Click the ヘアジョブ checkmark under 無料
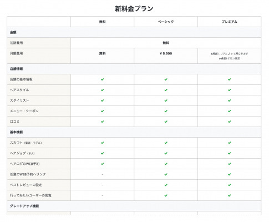269x222 pixels. tap(102, 153)
